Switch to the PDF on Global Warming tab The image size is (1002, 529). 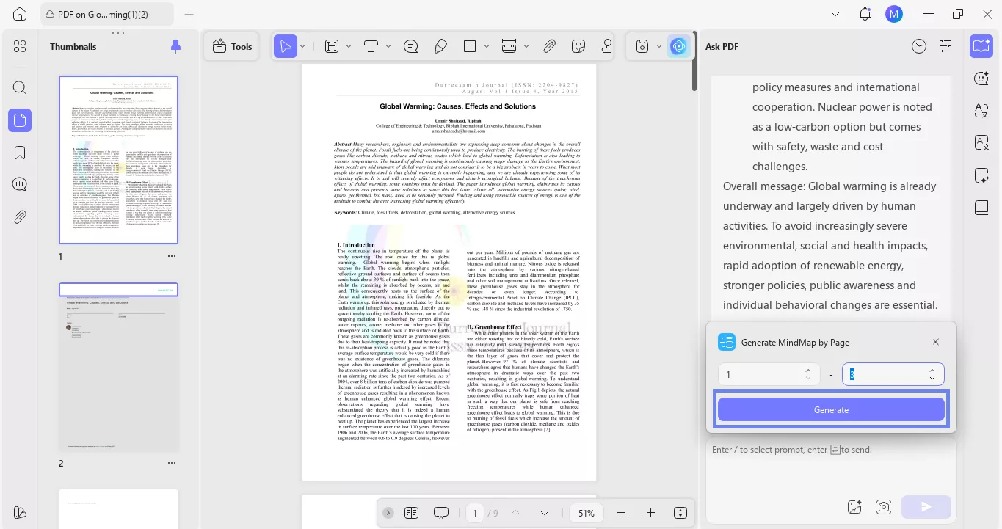(x=107, y=14)
